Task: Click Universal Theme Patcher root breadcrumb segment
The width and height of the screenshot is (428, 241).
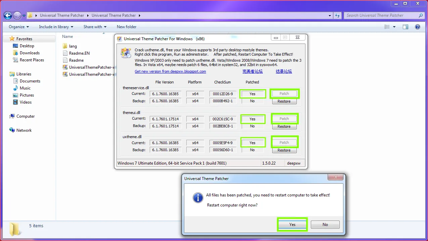Action: pos(62,15)
